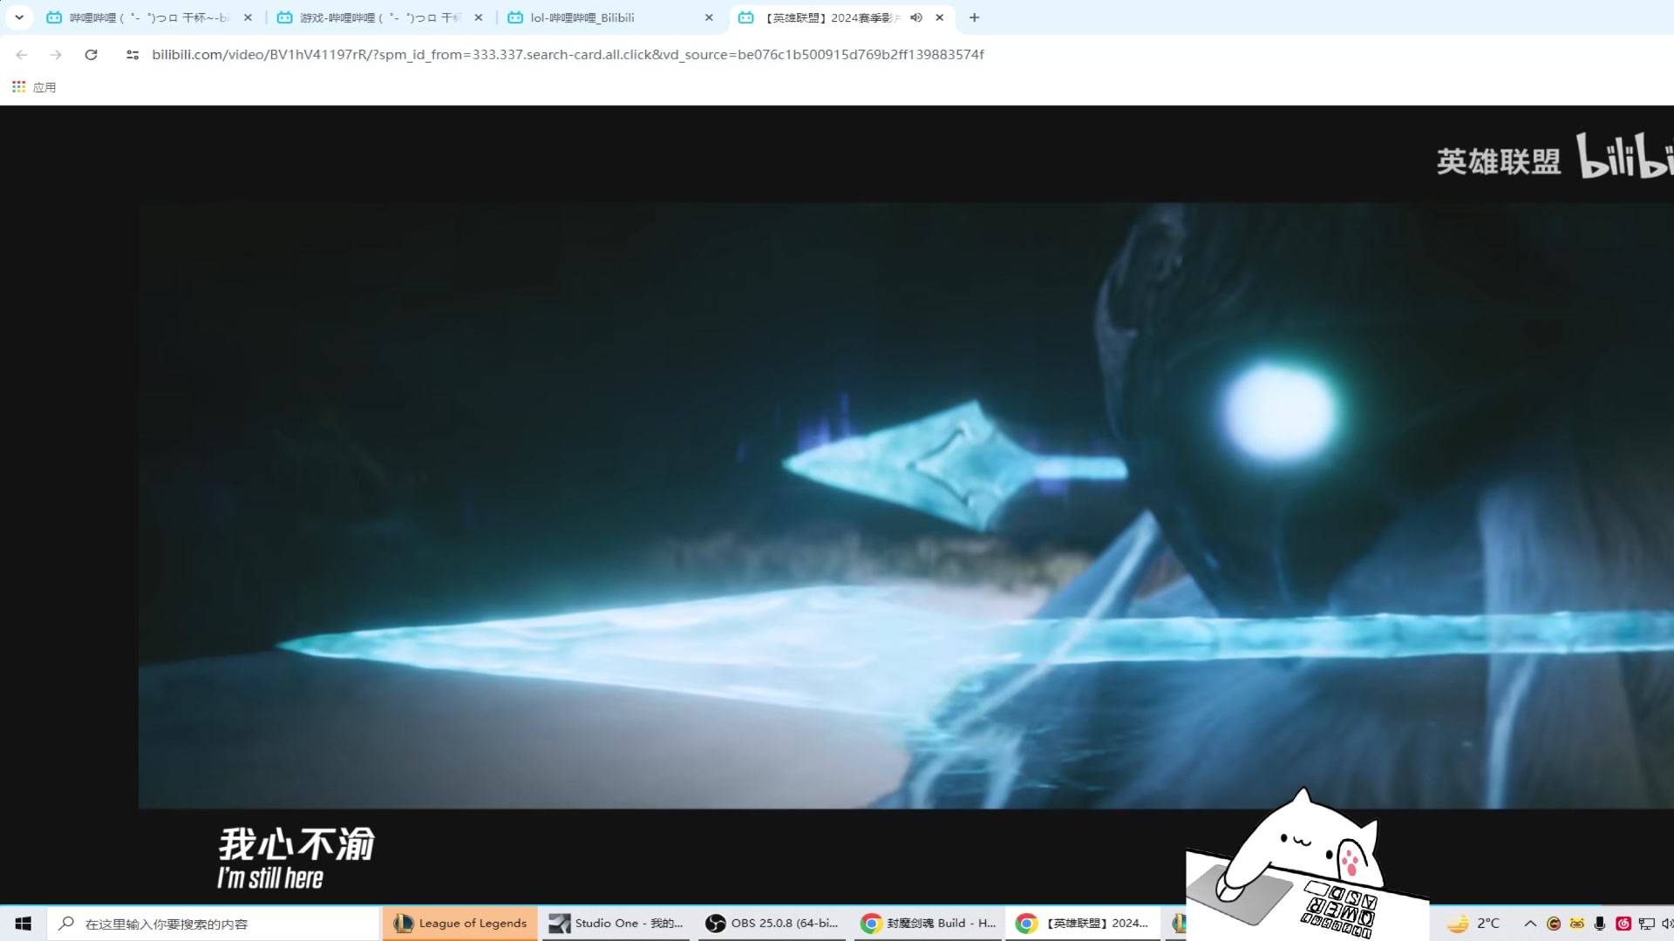Toggle mute on 英雄联盟 browser tab

click(x=916, y=16)
